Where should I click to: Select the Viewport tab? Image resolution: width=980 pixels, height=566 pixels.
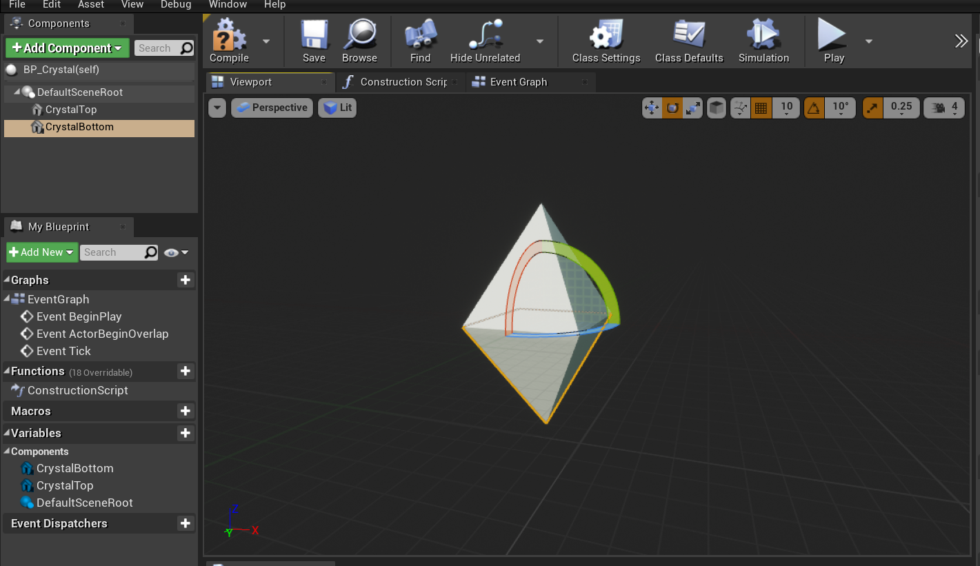(270, 82)
